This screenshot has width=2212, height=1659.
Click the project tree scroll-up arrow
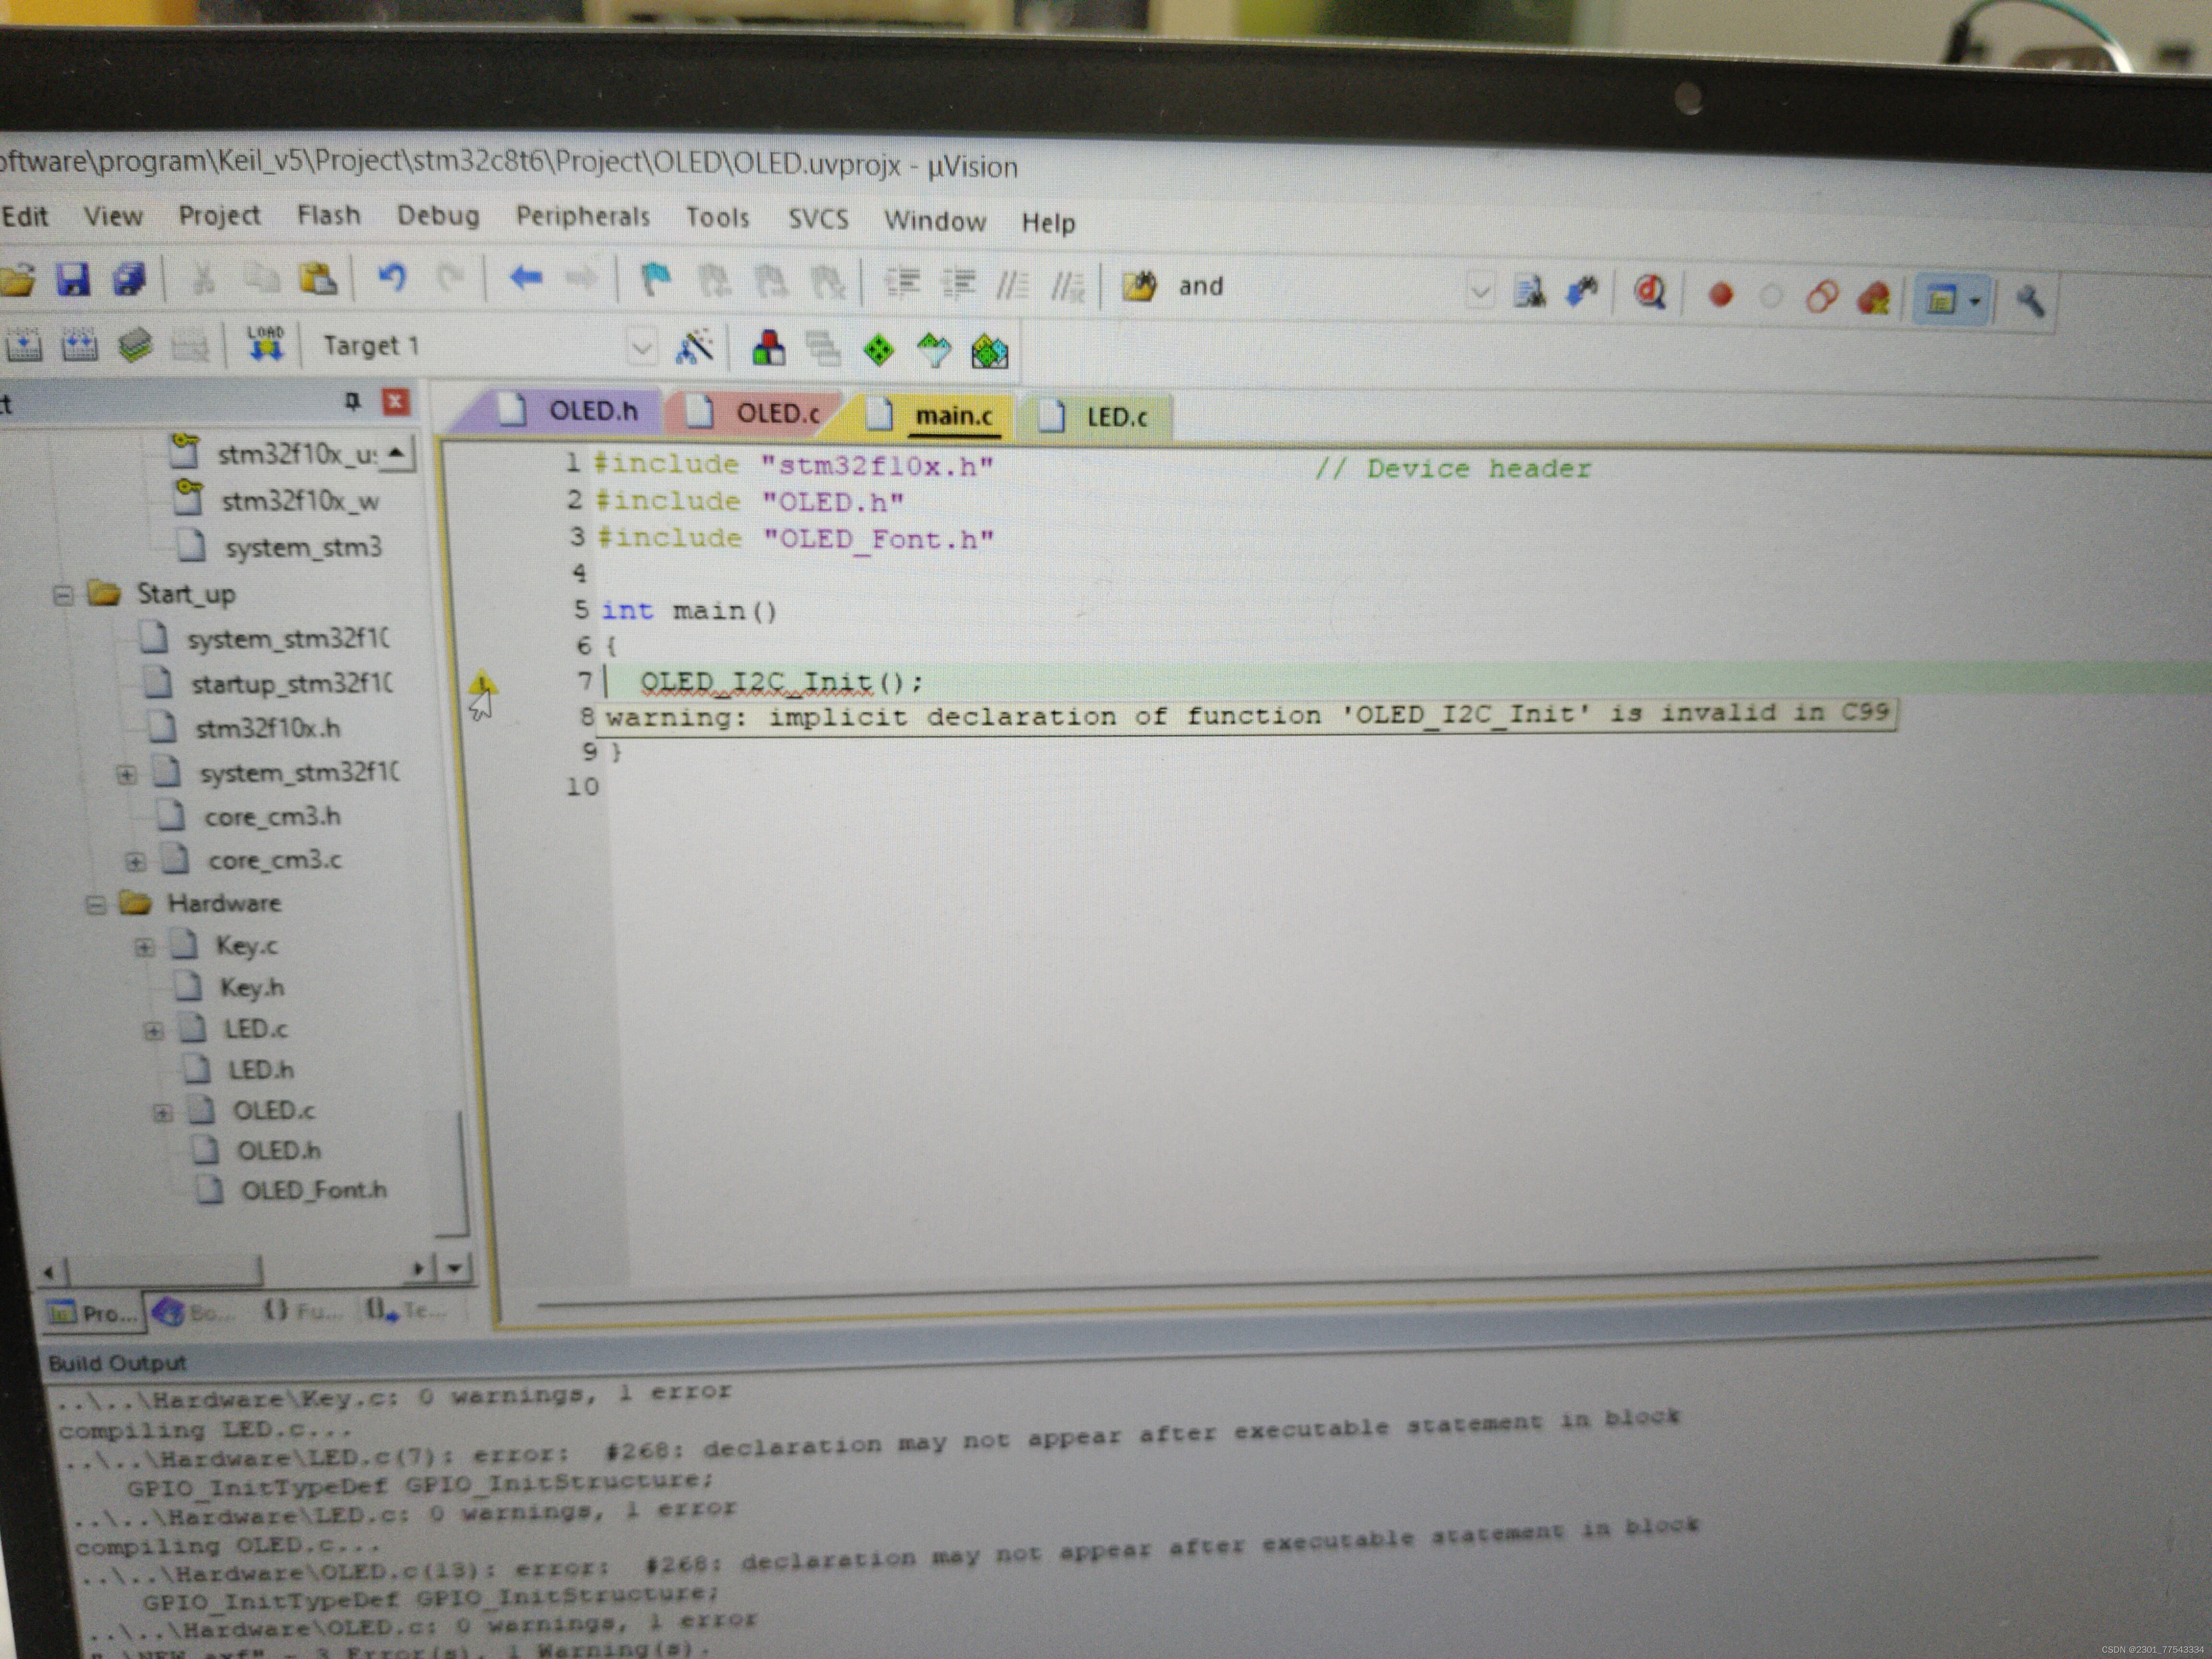point(397,453)
